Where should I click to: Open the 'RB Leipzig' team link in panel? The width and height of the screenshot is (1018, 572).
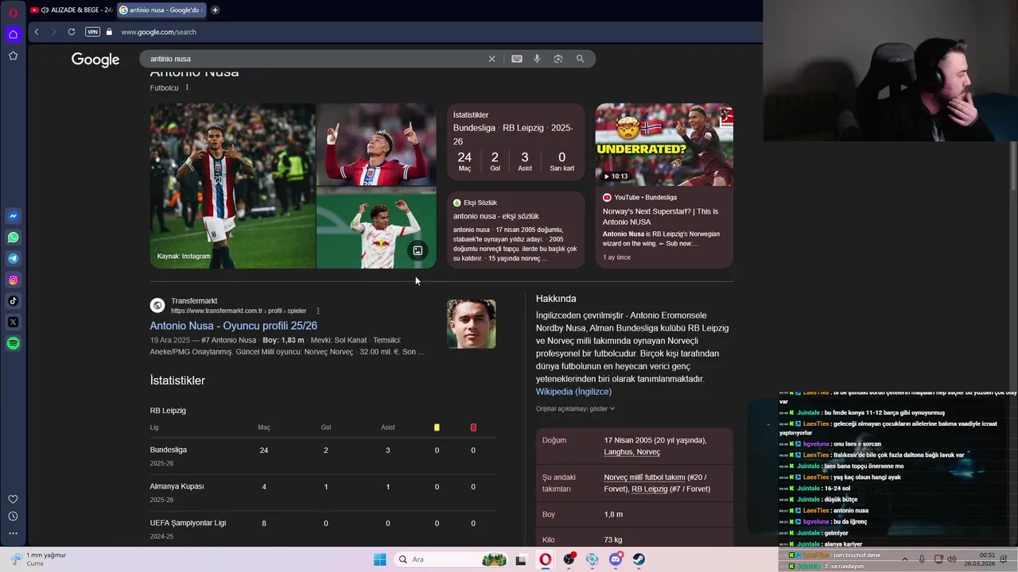[x=649, y=489]
